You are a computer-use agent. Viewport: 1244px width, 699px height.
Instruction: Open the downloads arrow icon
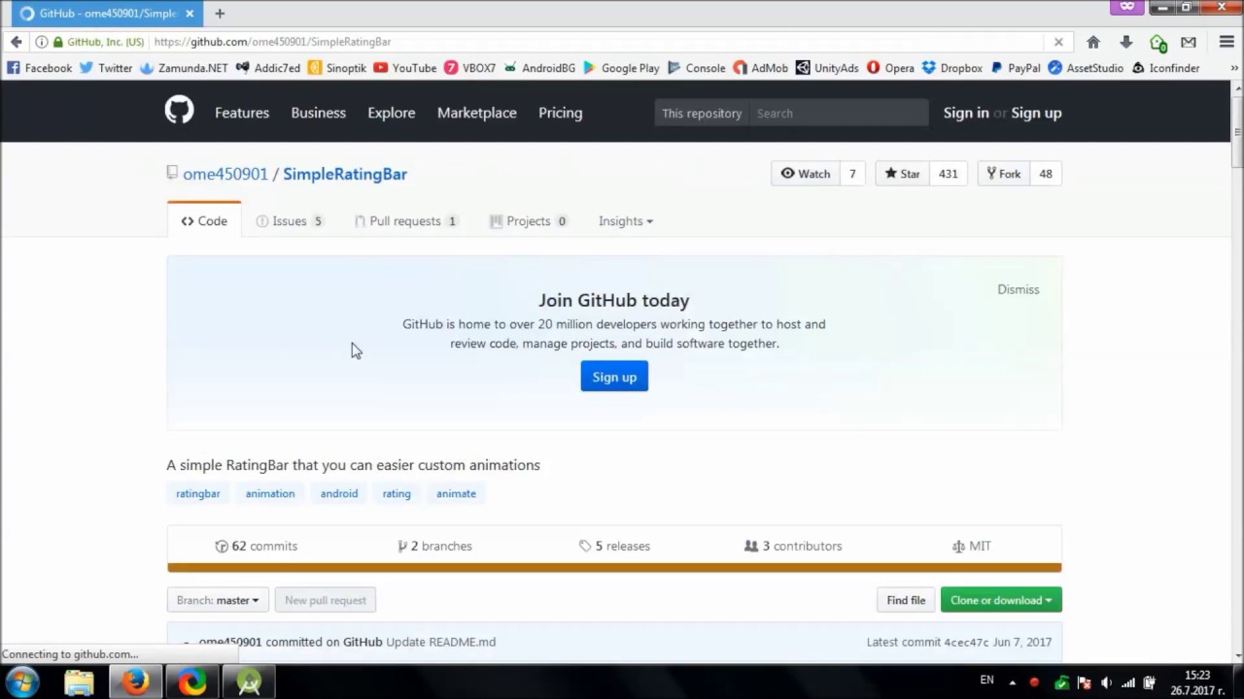click(1125, 42)
